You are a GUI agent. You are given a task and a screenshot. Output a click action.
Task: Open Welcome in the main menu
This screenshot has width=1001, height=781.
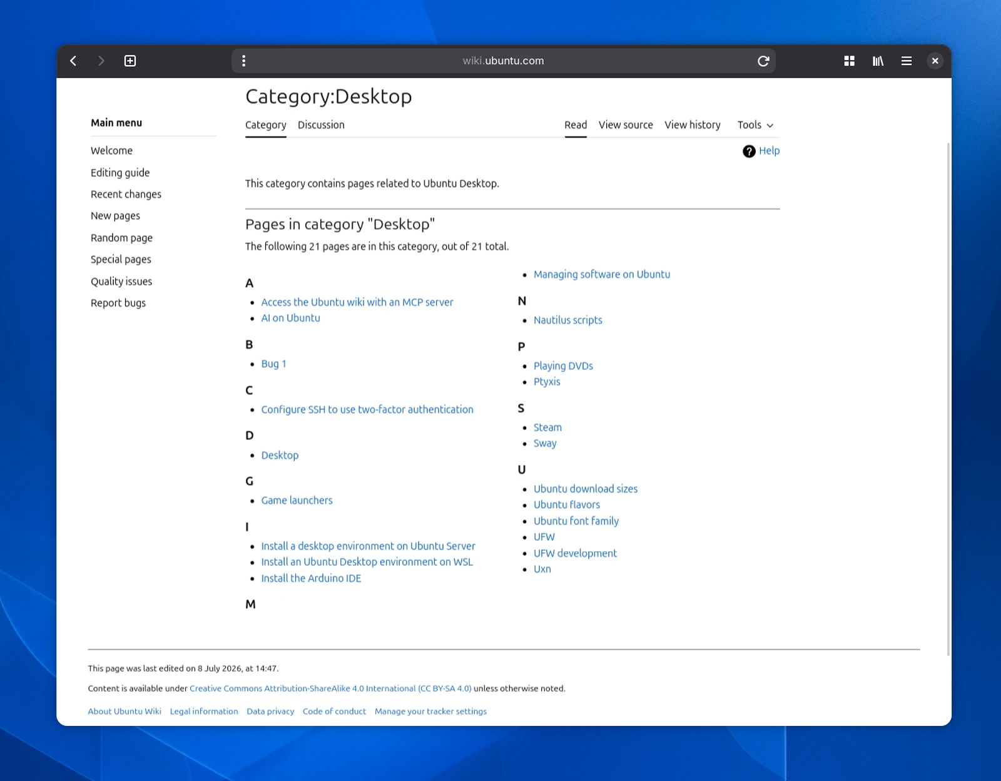click(x=111, y=151)
